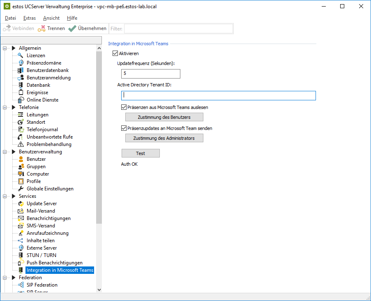Select the Benutzerdatenbank icon in tree
371x301 pixels.
21,70
